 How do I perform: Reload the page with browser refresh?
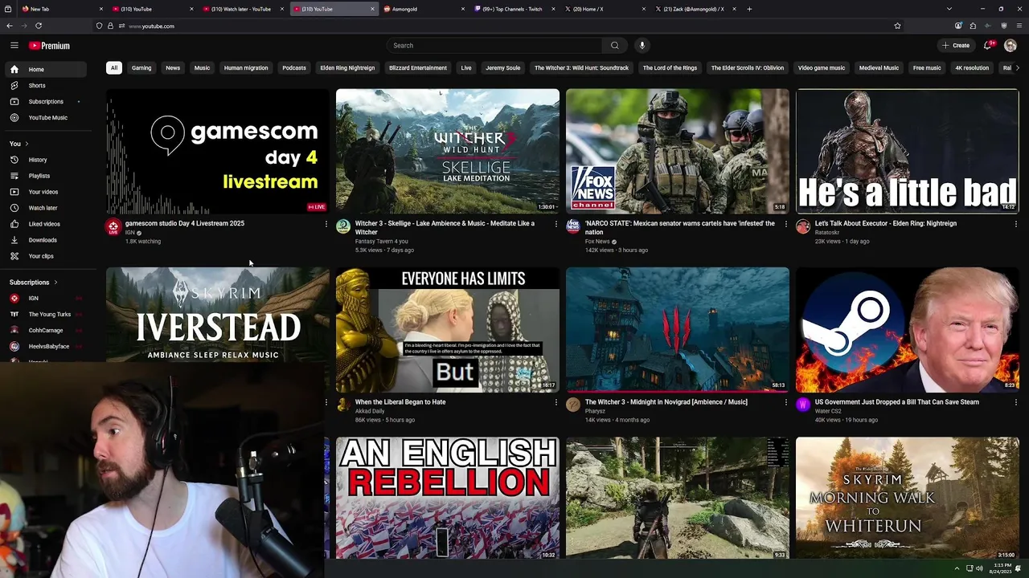(x=39, y=26)
